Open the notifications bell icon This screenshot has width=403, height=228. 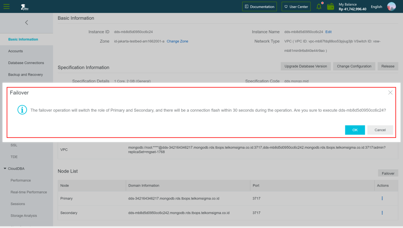coord(319,6)
